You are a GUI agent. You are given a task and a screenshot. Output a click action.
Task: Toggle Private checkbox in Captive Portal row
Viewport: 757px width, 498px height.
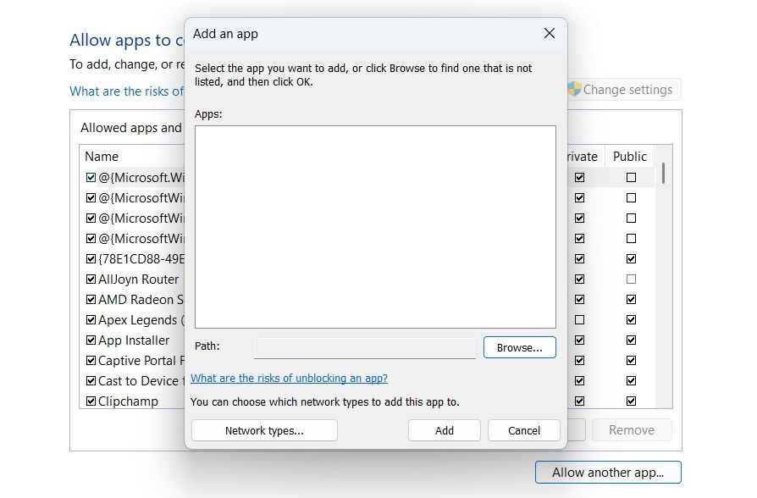tap(580, 360)
